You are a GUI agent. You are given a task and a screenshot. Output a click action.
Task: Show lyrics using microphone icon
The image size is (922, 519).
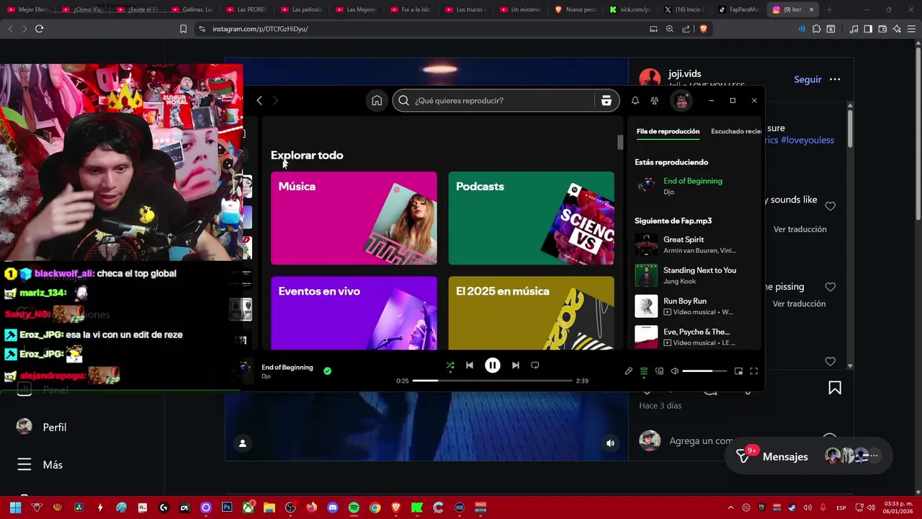[x=628, y=371]
